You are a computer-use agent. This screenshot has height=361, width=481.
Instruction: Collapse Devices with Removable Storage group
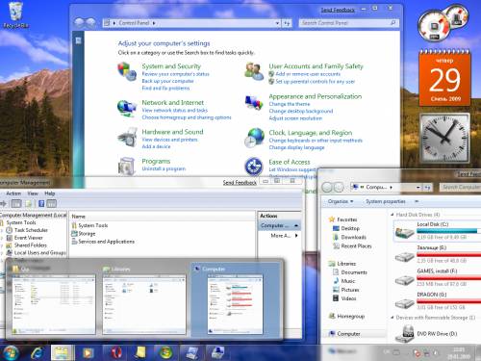[x=392, y=318]
